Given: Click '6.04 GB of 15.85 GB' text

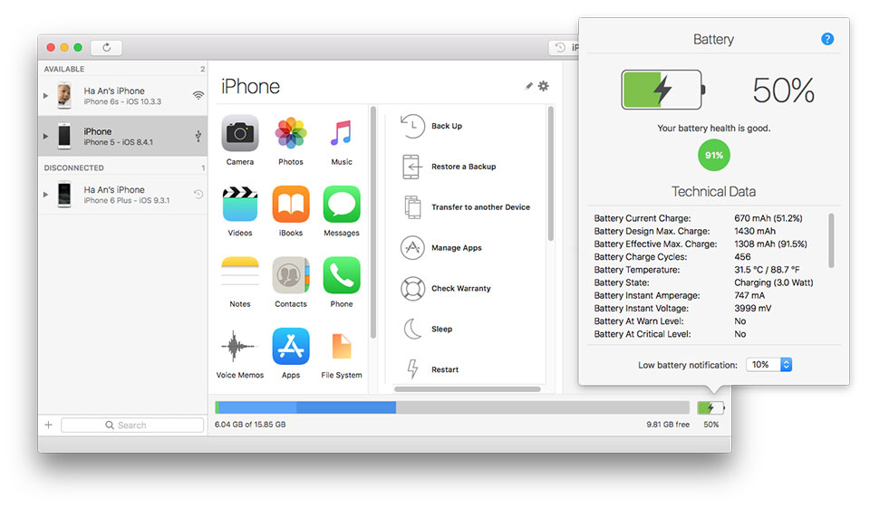Looking at the screenshot, I should 250,425.
